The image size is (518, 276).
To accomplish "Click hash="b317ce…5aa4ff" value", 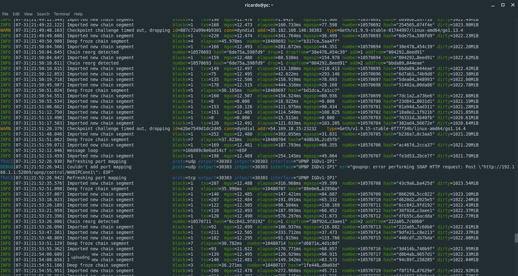I will tap(314, 41).
